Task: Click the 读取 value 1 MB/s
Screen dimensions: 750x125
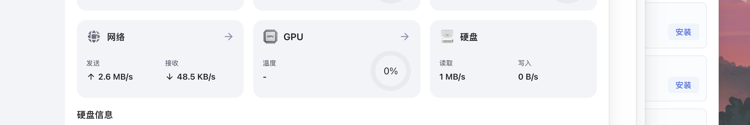Action: point(452,77)
